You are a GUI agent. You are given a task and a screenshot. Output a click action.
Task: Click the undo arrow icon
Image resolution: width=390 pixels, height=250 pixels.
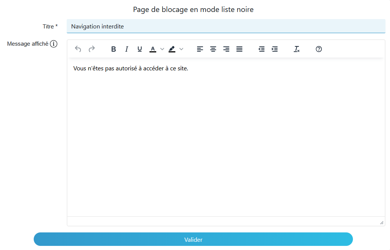pos(78,49)
